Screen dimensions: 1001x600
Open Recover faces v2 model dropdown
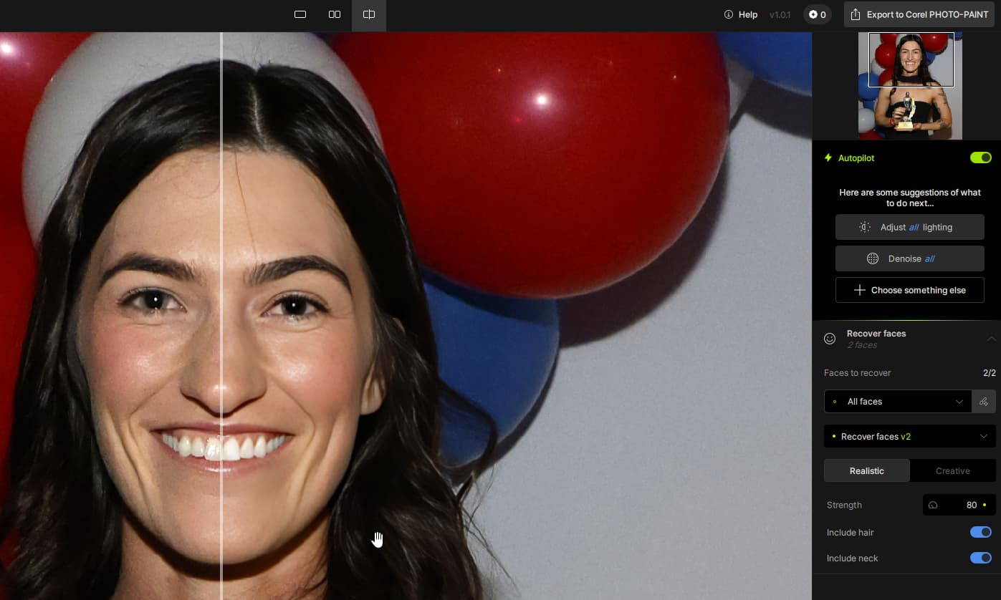tap(909, 436)
